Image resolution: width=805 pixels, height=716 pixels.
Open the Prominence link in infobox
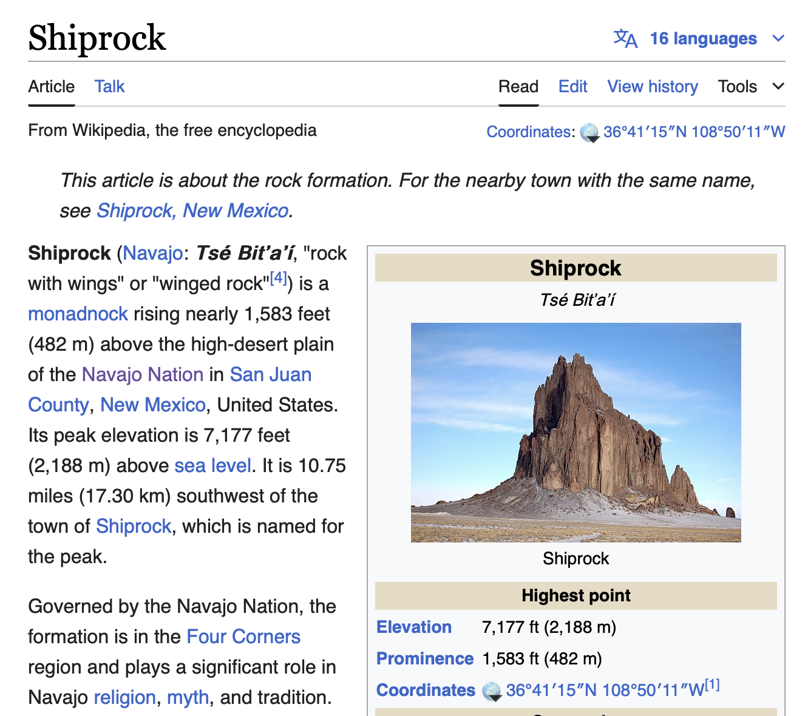pos(425,658)
